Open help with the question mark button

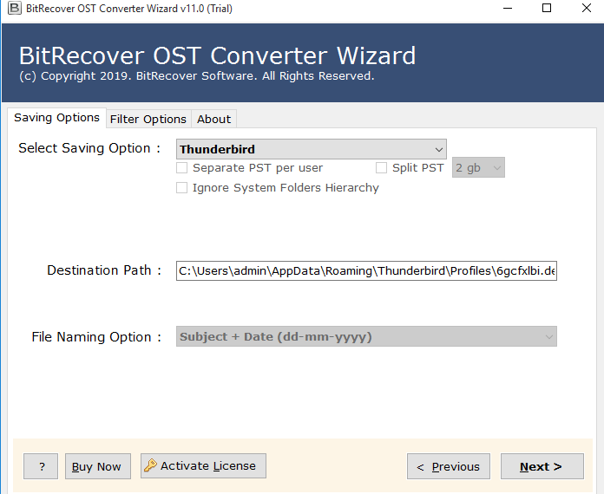41,466
